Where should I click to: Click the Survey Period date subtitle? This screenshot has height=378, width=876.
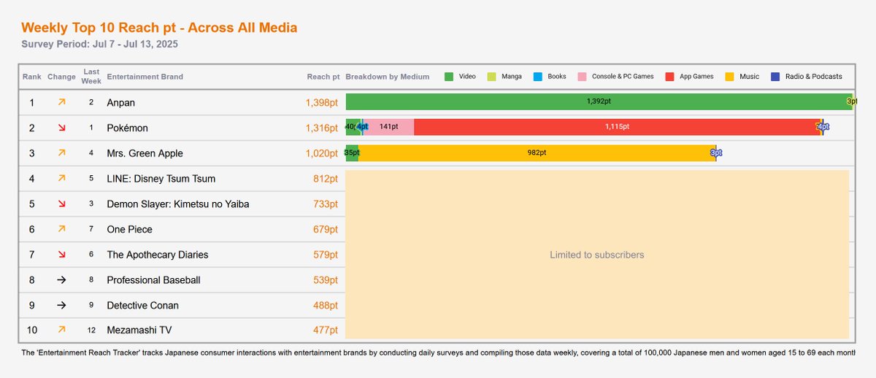coord(100,44)
